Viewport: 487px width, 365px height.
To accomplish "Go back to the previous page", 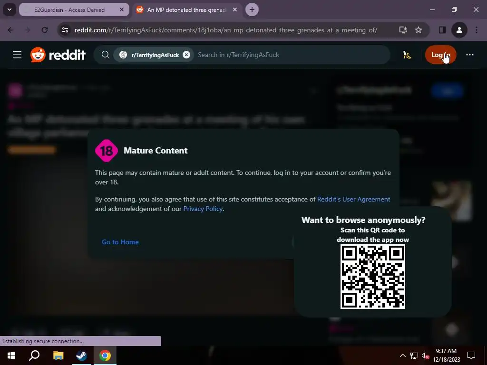I will [x=10, y=30].
